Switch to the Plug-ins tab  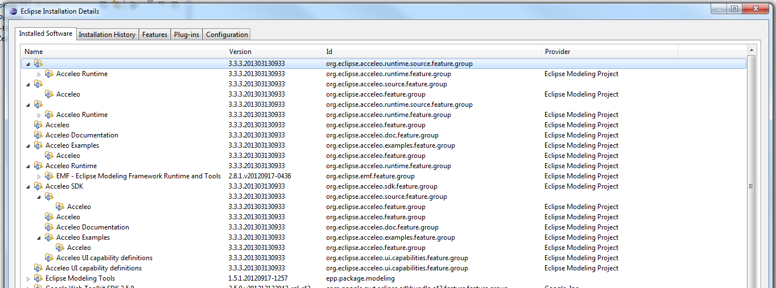coord(187,35)
